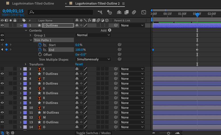Viewport: 221px width, 135px height.
Task: Open the Composition Mini-Flowchart icon
Action: pyautogui.click(x=100, y=12)
